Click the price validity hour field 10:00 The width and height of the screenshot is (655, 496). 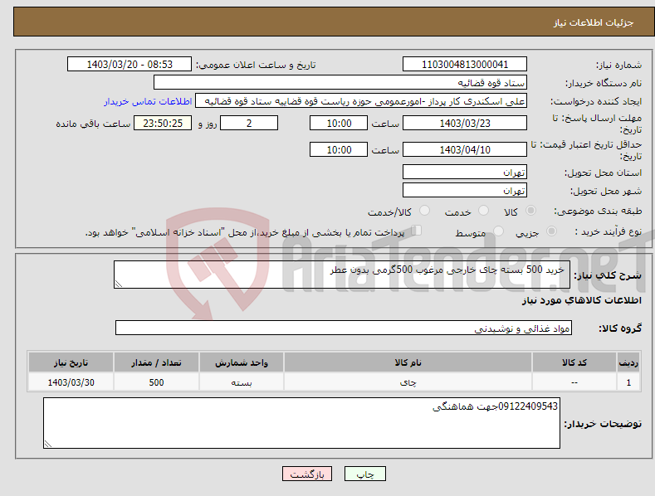click(339, 149)
